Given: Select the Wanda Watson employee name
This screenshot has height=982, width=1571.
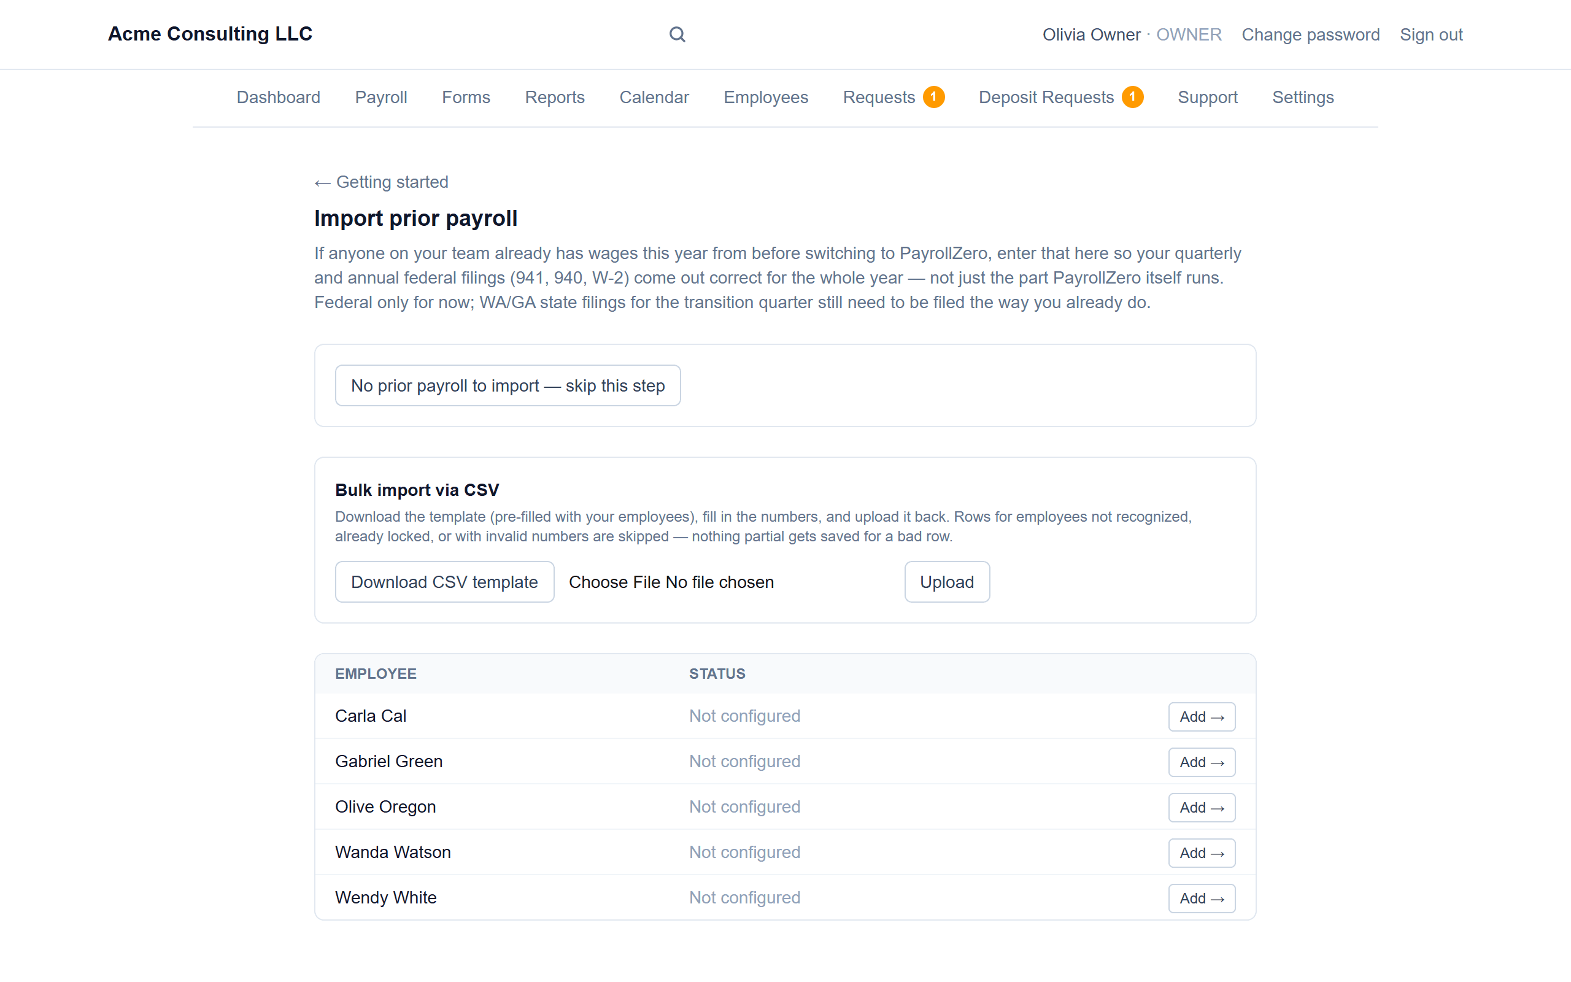Looking at the screenshot, I should (393, 852).
